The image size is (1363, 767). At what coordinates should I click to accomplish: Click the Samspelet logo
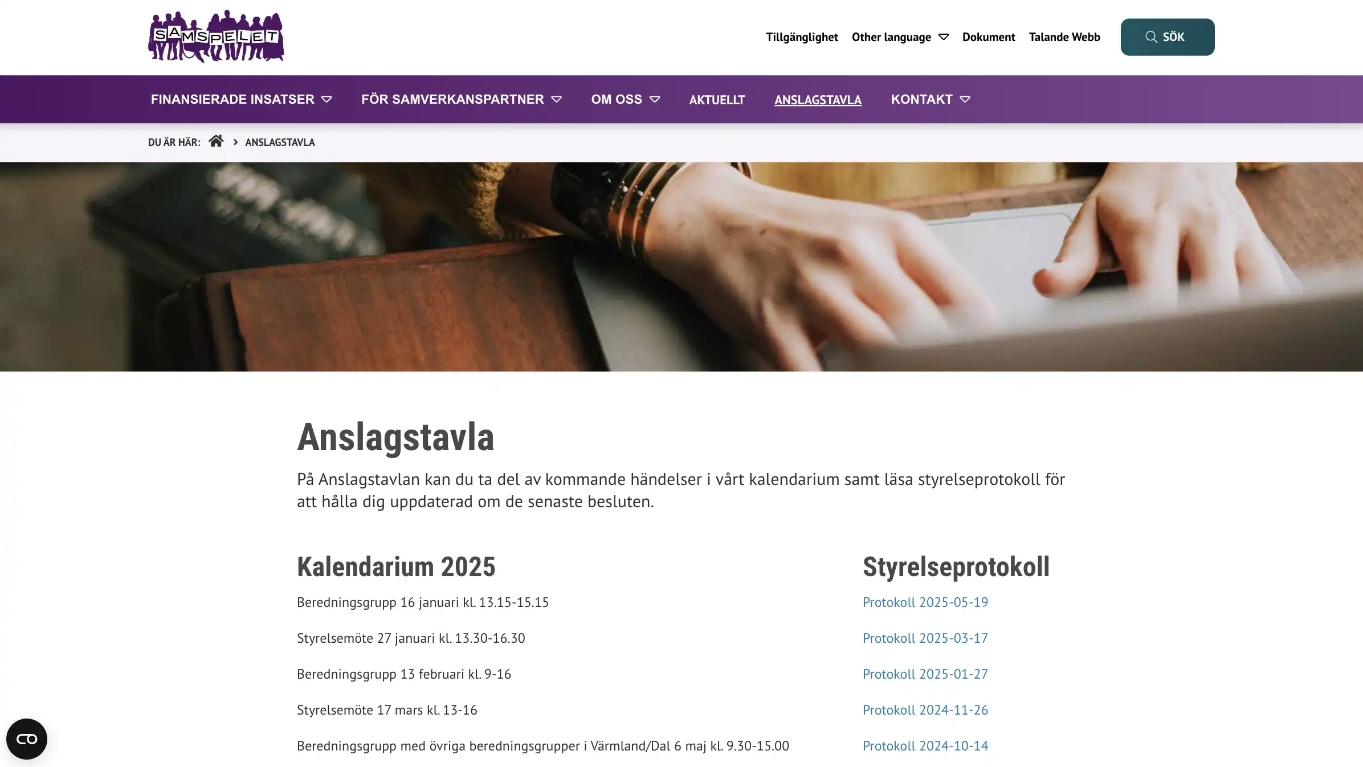coord(216,36)
